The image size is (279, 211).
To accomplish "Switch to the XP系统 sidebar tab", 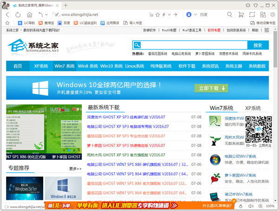I will (x=252, y=108).
